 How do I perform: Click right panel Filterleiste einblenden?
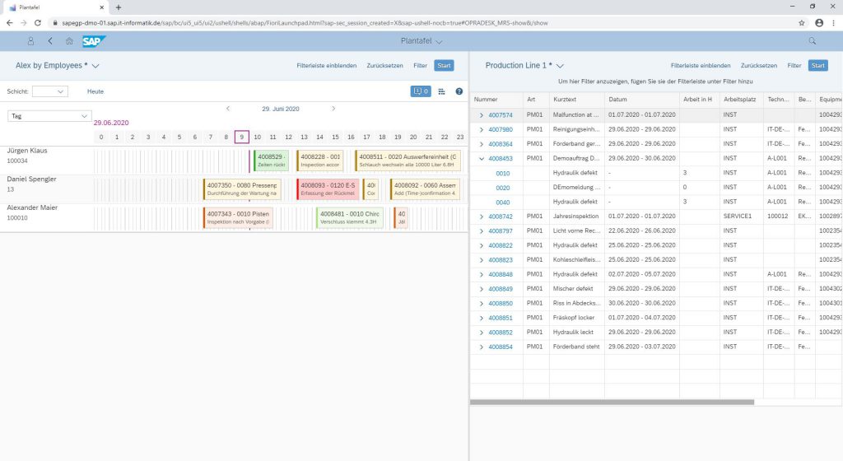pos(701,66)
